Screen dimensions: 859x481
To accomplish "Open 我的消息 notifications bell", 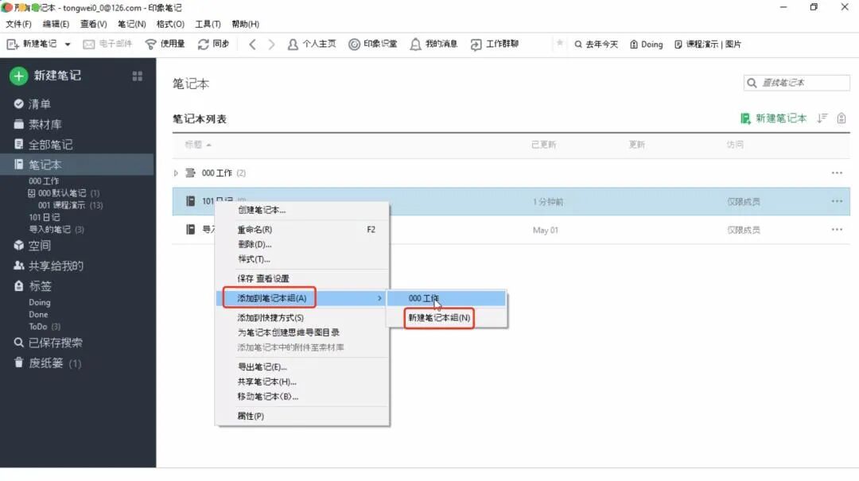I will [433, 44].
